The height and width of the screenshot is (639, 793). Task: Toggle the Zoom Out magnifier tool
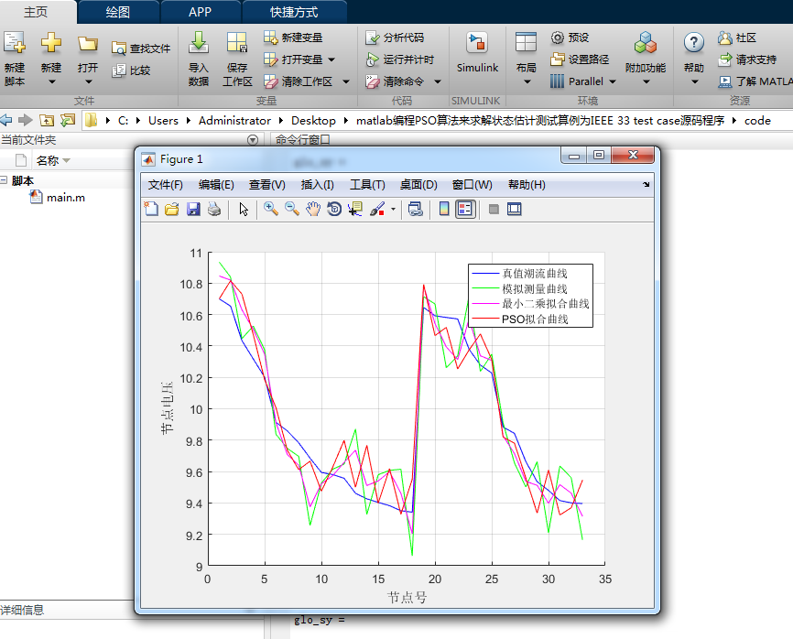[x=292, y=209]
